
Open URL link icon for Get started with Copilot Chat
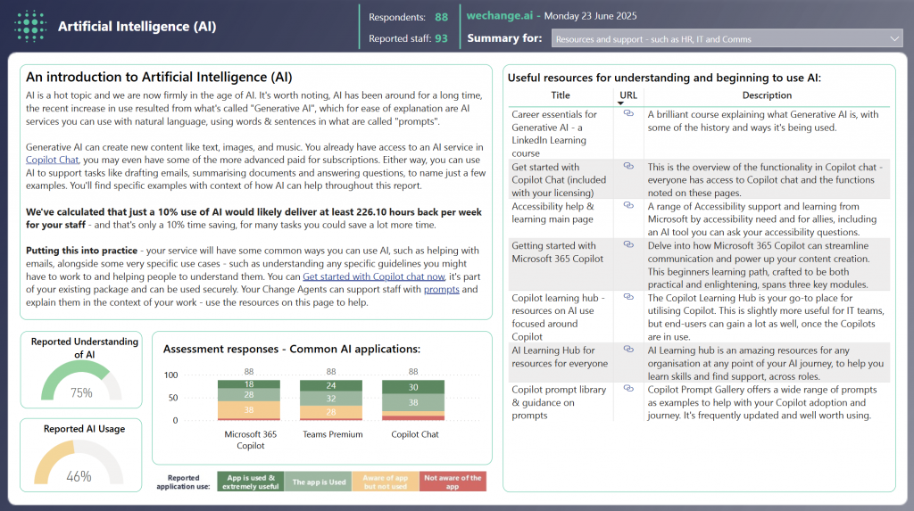click(627, 167)
